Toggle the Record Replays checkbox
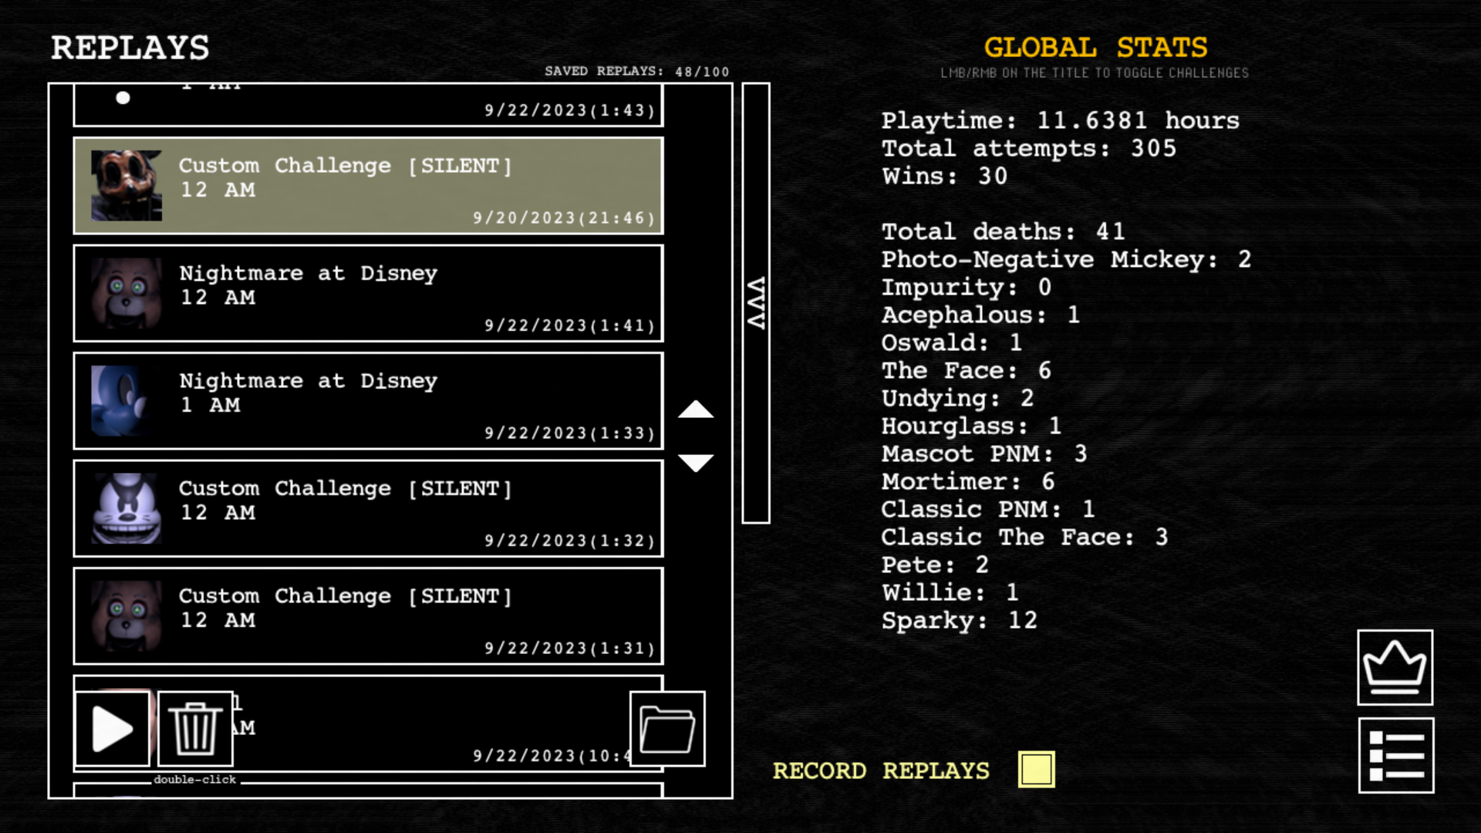The width and height of the screenshot is (1481, 833). tap(1036, 769)
